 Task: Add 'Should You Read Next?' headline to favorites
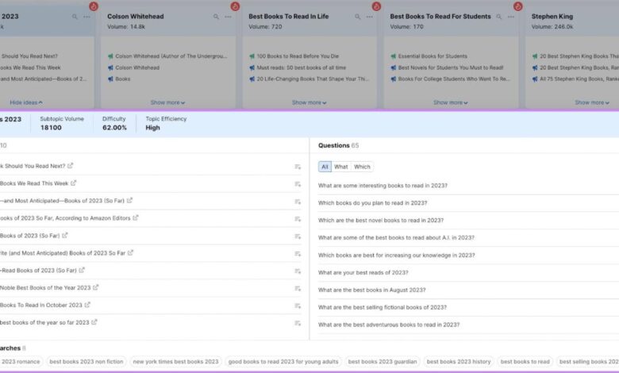[x=298, y=167]
